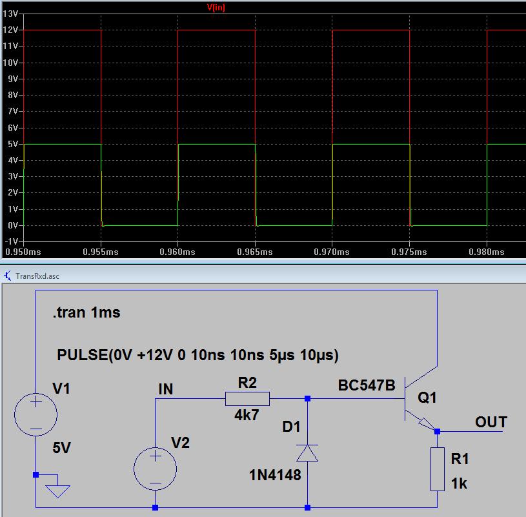Click the 0.965ms time axis label

click(x=255, y=252)
